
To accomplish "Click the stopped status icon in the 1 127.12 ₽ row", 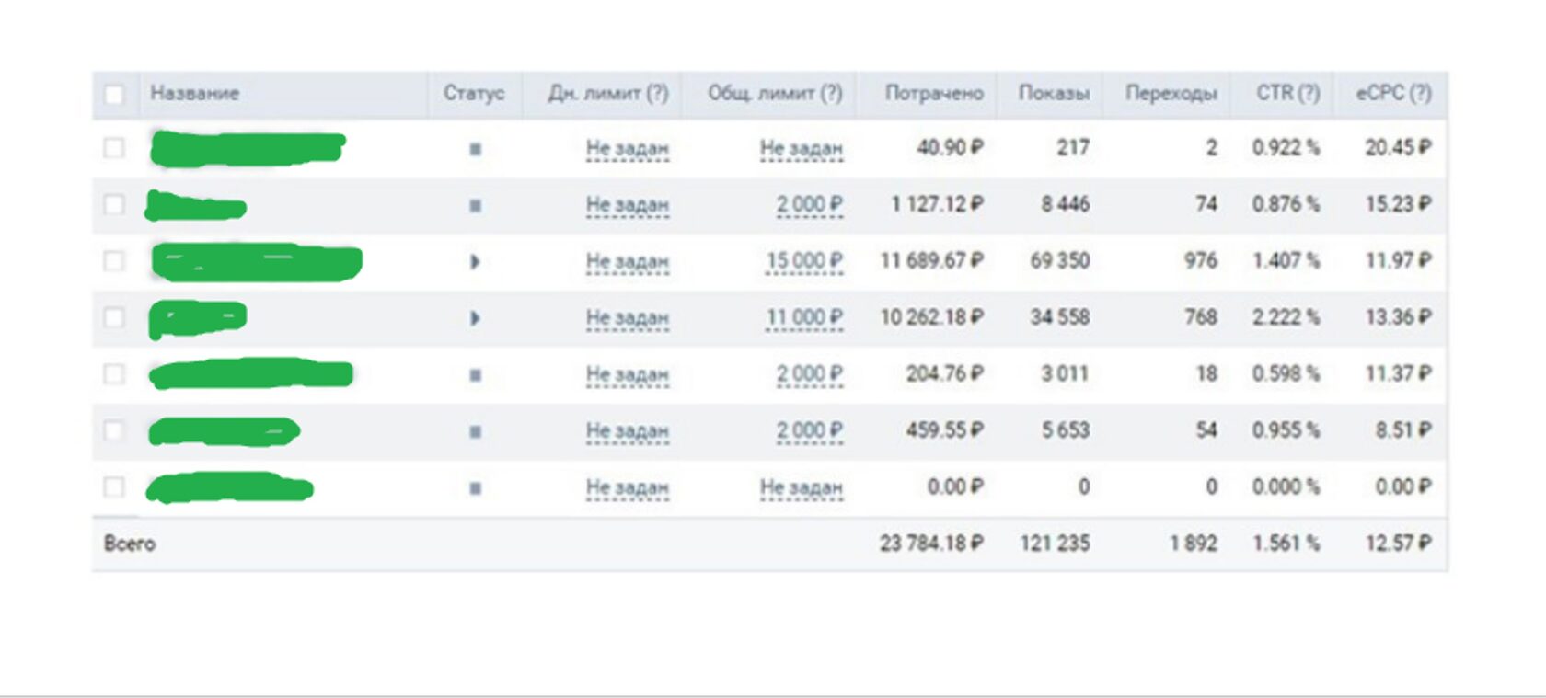I will [x=475, y=206].
